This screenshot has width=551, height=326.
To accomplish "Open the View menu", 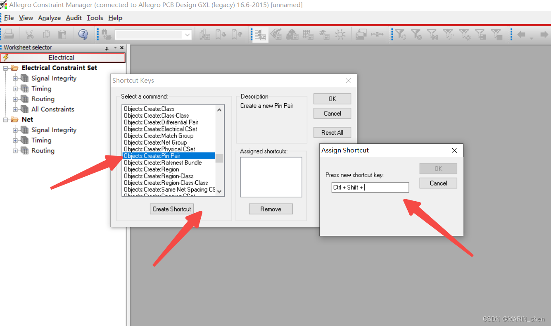I will (26, 18).
